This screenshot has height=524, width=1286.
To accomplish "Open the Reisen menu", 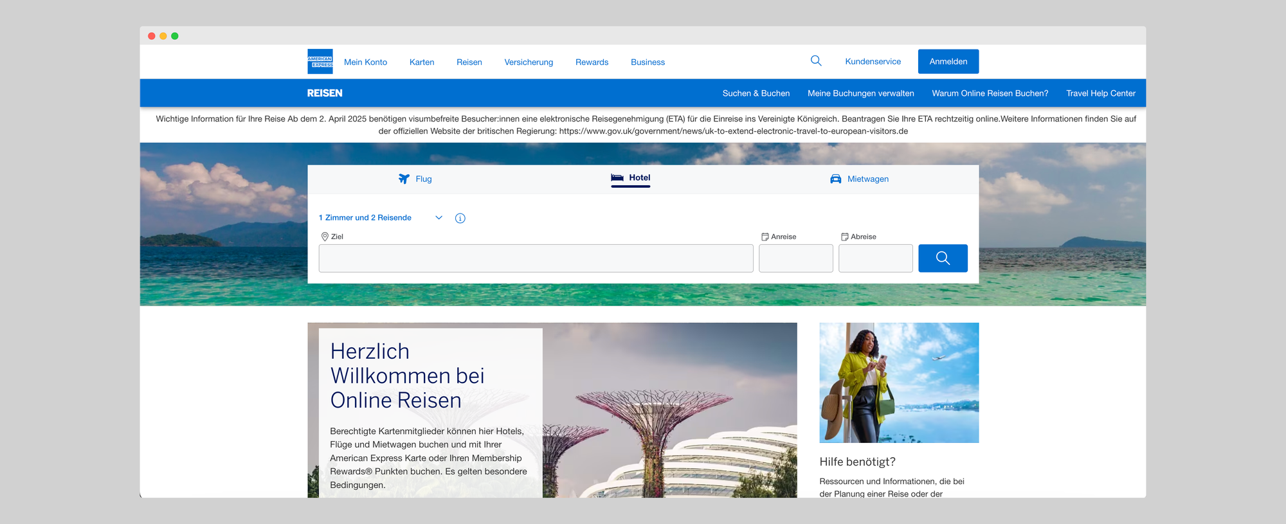I will [x=469, y=62].
